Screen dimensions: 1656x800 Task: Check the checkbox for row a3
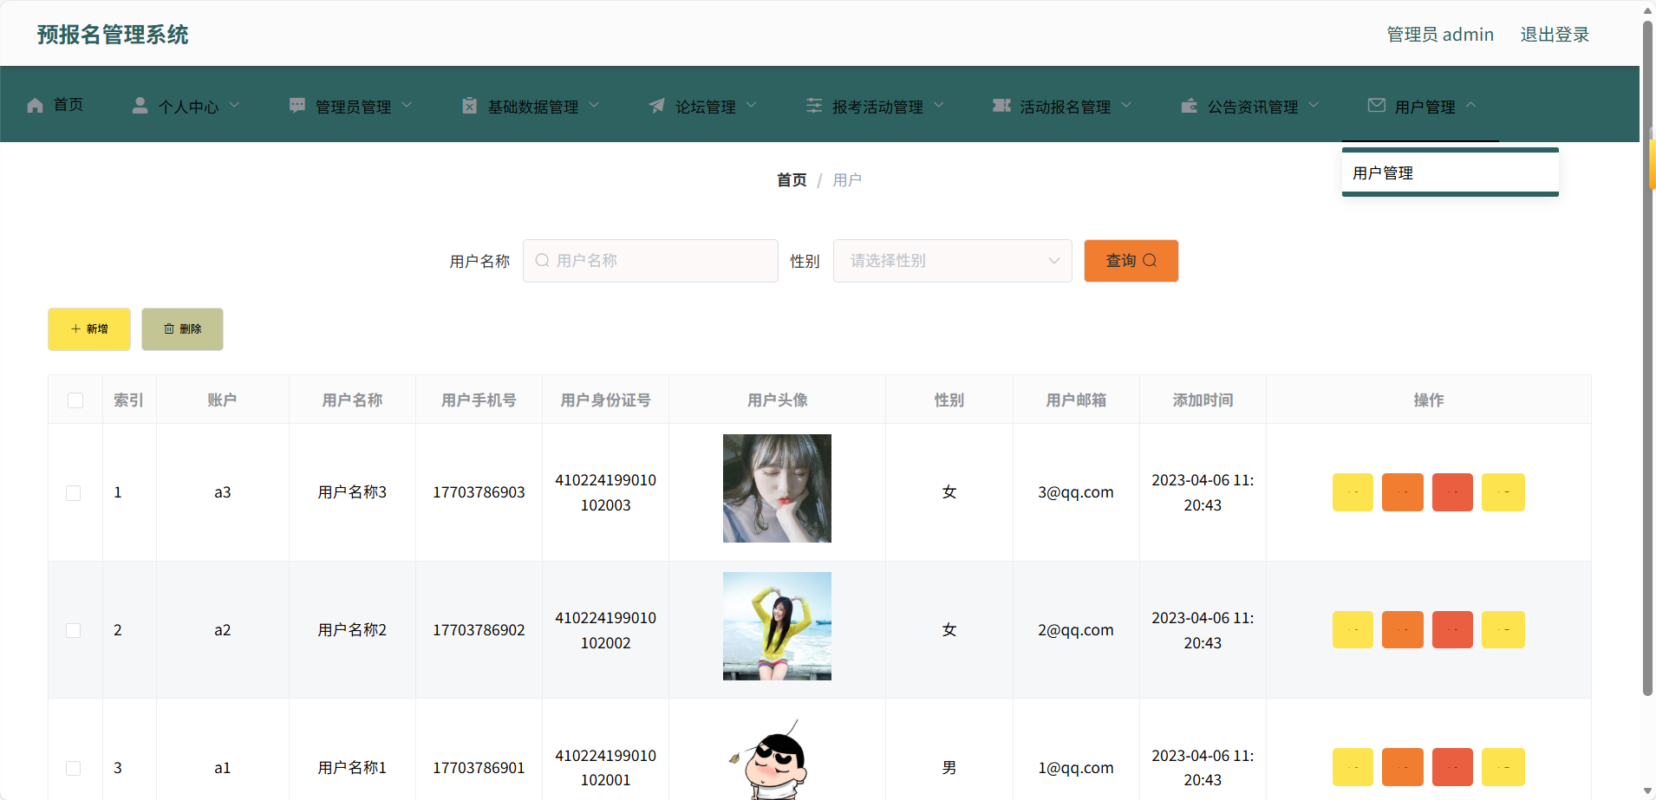pyautogui.click(x=74, y=493)
